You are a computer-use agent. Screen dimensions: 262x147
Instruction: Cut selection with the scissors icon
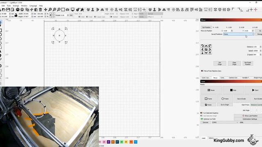pos(32,10)
